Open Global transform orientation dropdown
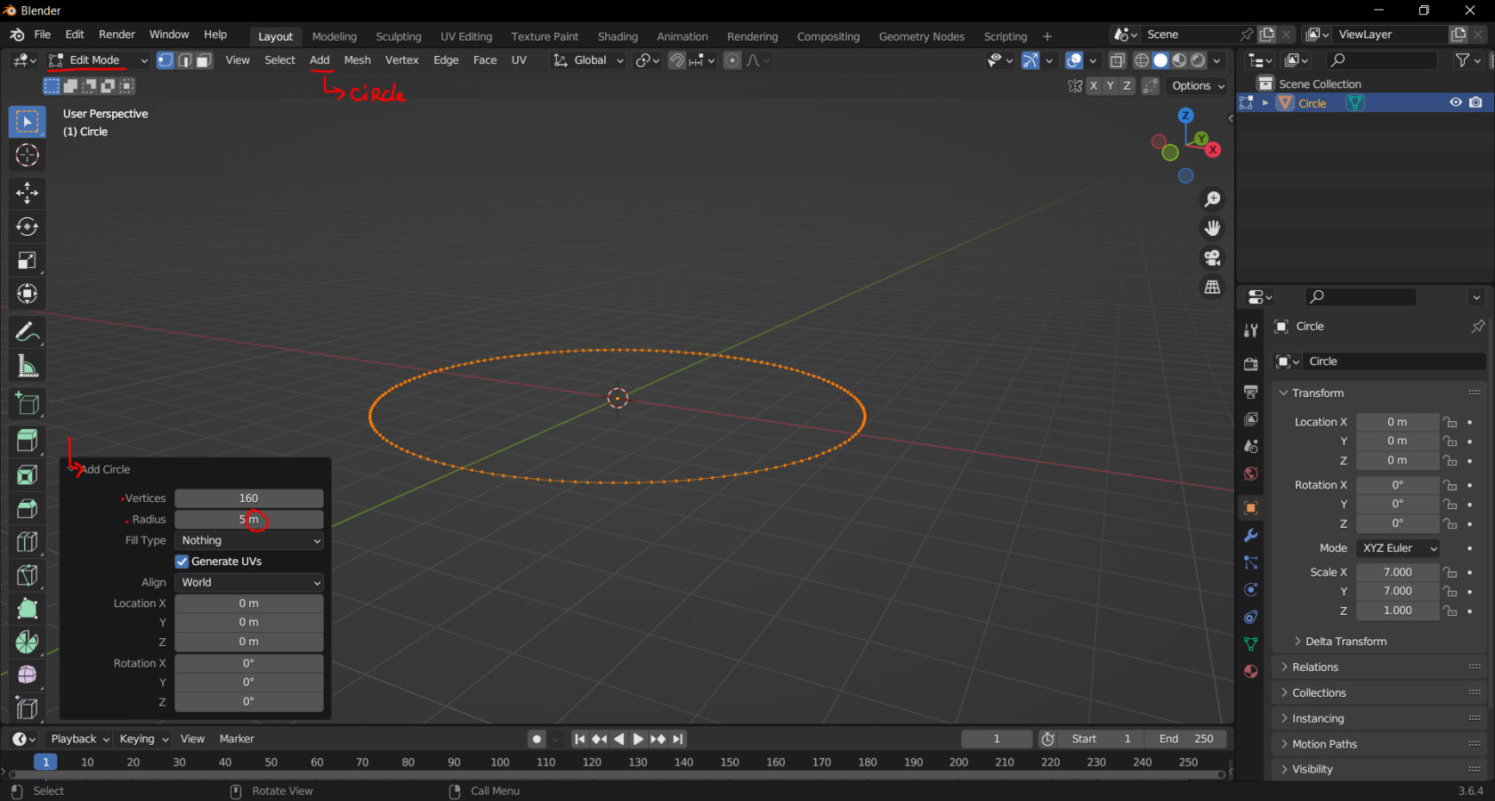The image size is (1495, 801). [x=589, y=61]
